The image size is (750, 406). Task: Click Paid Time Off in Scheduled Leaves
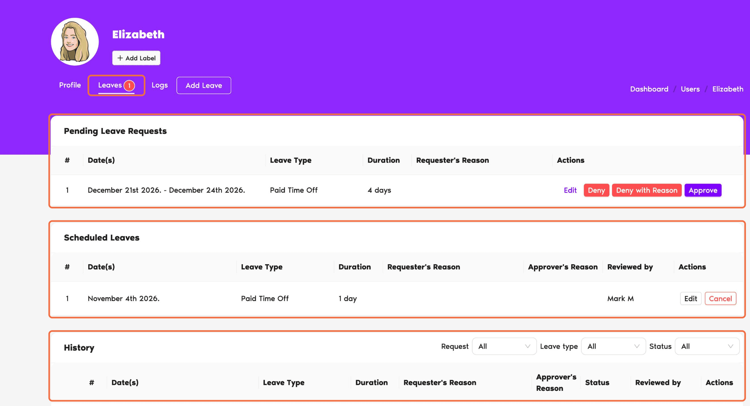click(x=265, y=298)
